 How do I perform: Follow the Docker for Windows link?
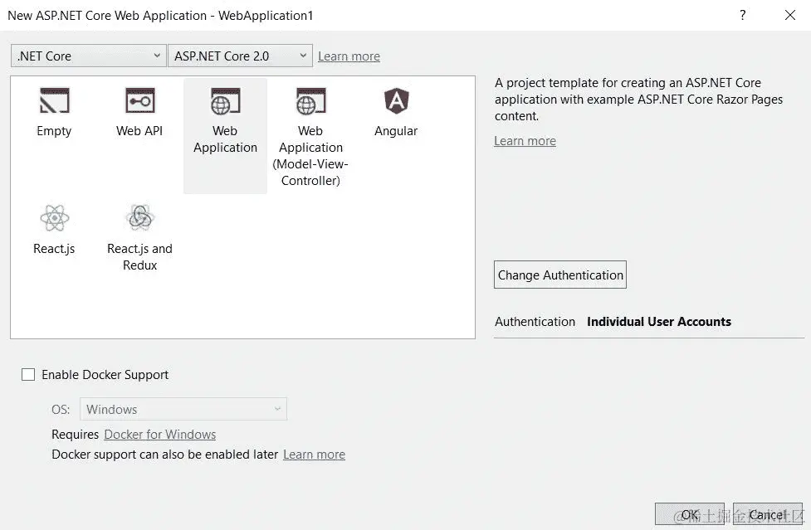[160, 435]
